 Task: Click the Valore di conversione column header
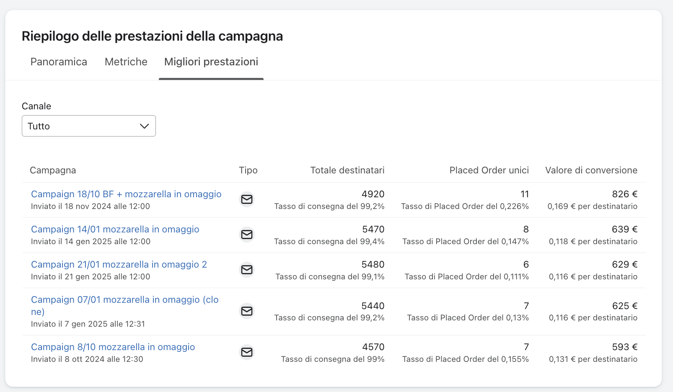(591, 170)
